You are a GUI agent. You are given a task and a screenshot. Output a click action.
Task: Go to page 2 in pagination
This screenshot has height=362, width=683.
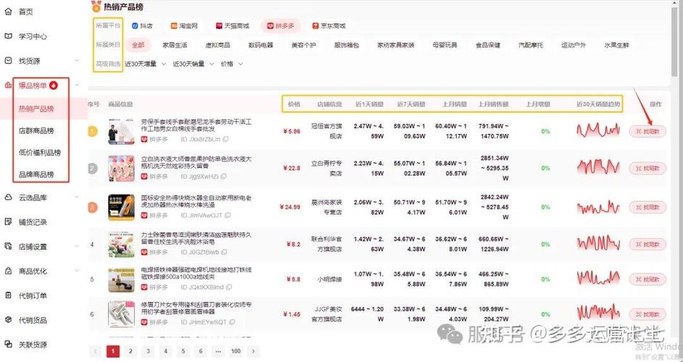(x=131, y=351)
